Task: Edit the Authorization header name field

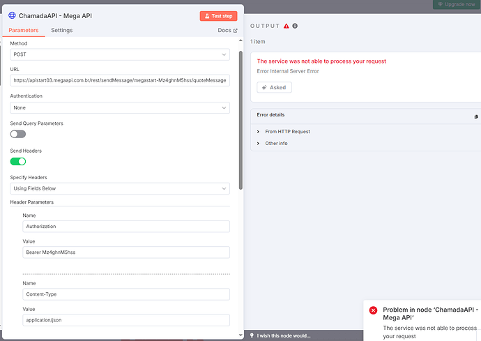Action: [126, 227]
